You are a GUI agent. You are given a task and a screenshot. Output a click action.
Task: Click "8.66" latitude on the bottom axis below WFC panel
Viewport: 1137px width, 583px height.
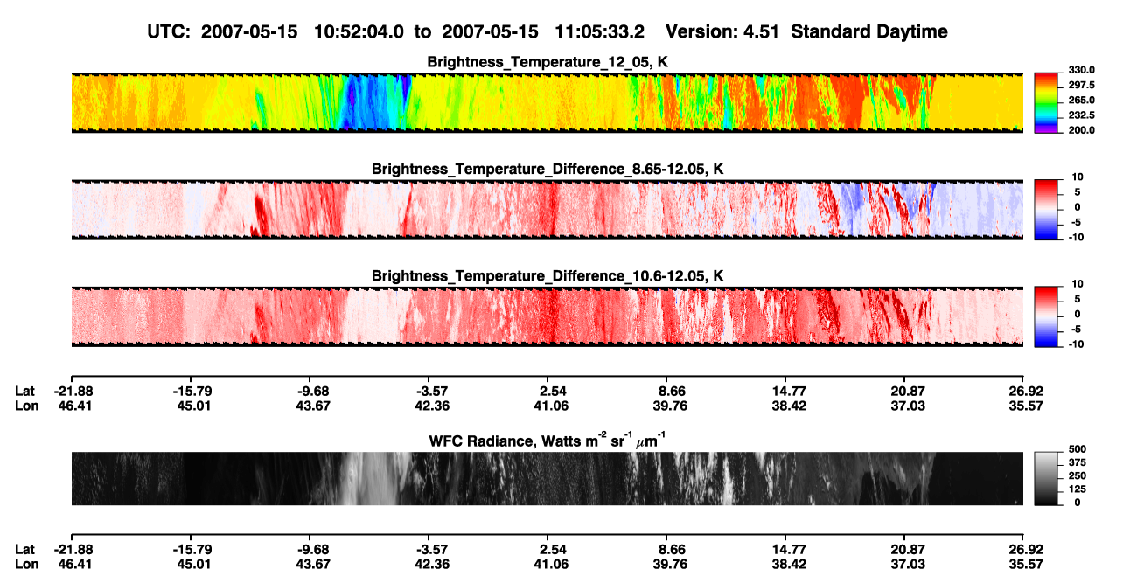pyautogui.click(x=669, y=549)
